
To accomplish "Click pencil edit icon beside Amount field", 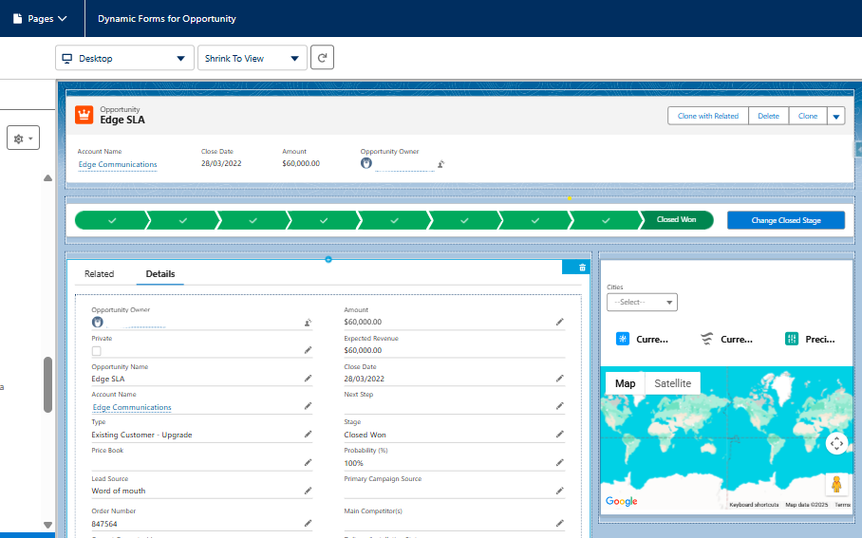I will [x=560, y=322].
